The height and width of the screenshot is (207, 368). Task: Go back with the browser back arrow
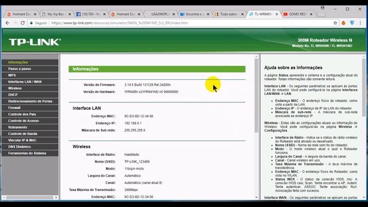[7, 23]
